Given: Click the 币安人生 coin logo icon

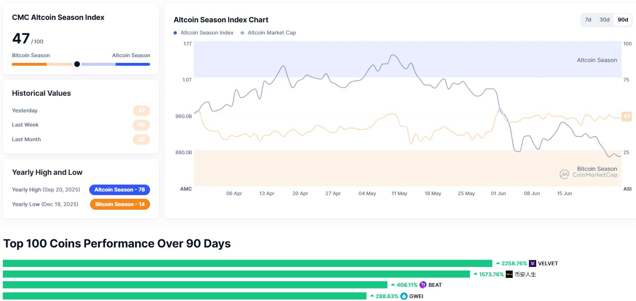Looking at the screenshot, I should tap(509, 274).
